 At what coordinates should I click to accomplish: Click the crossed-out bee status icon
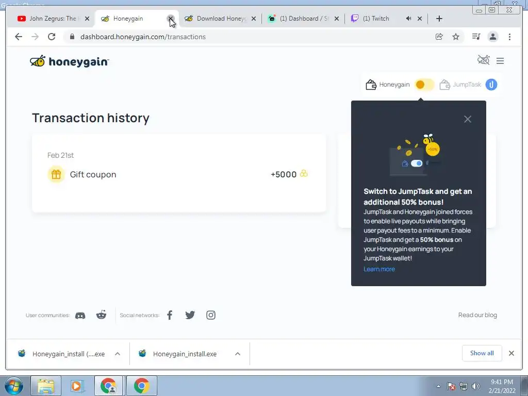coord(484,60)
